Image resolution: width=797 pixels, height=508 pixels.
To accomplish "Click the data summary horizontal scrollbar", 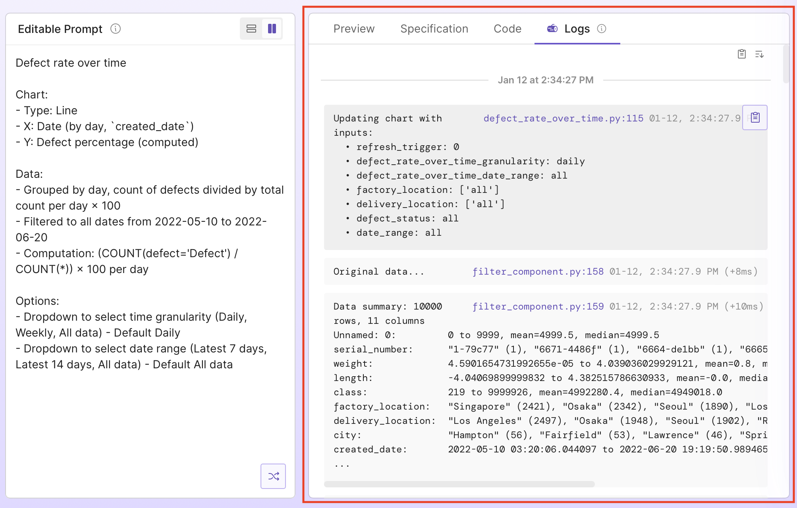I will [459, 484].
